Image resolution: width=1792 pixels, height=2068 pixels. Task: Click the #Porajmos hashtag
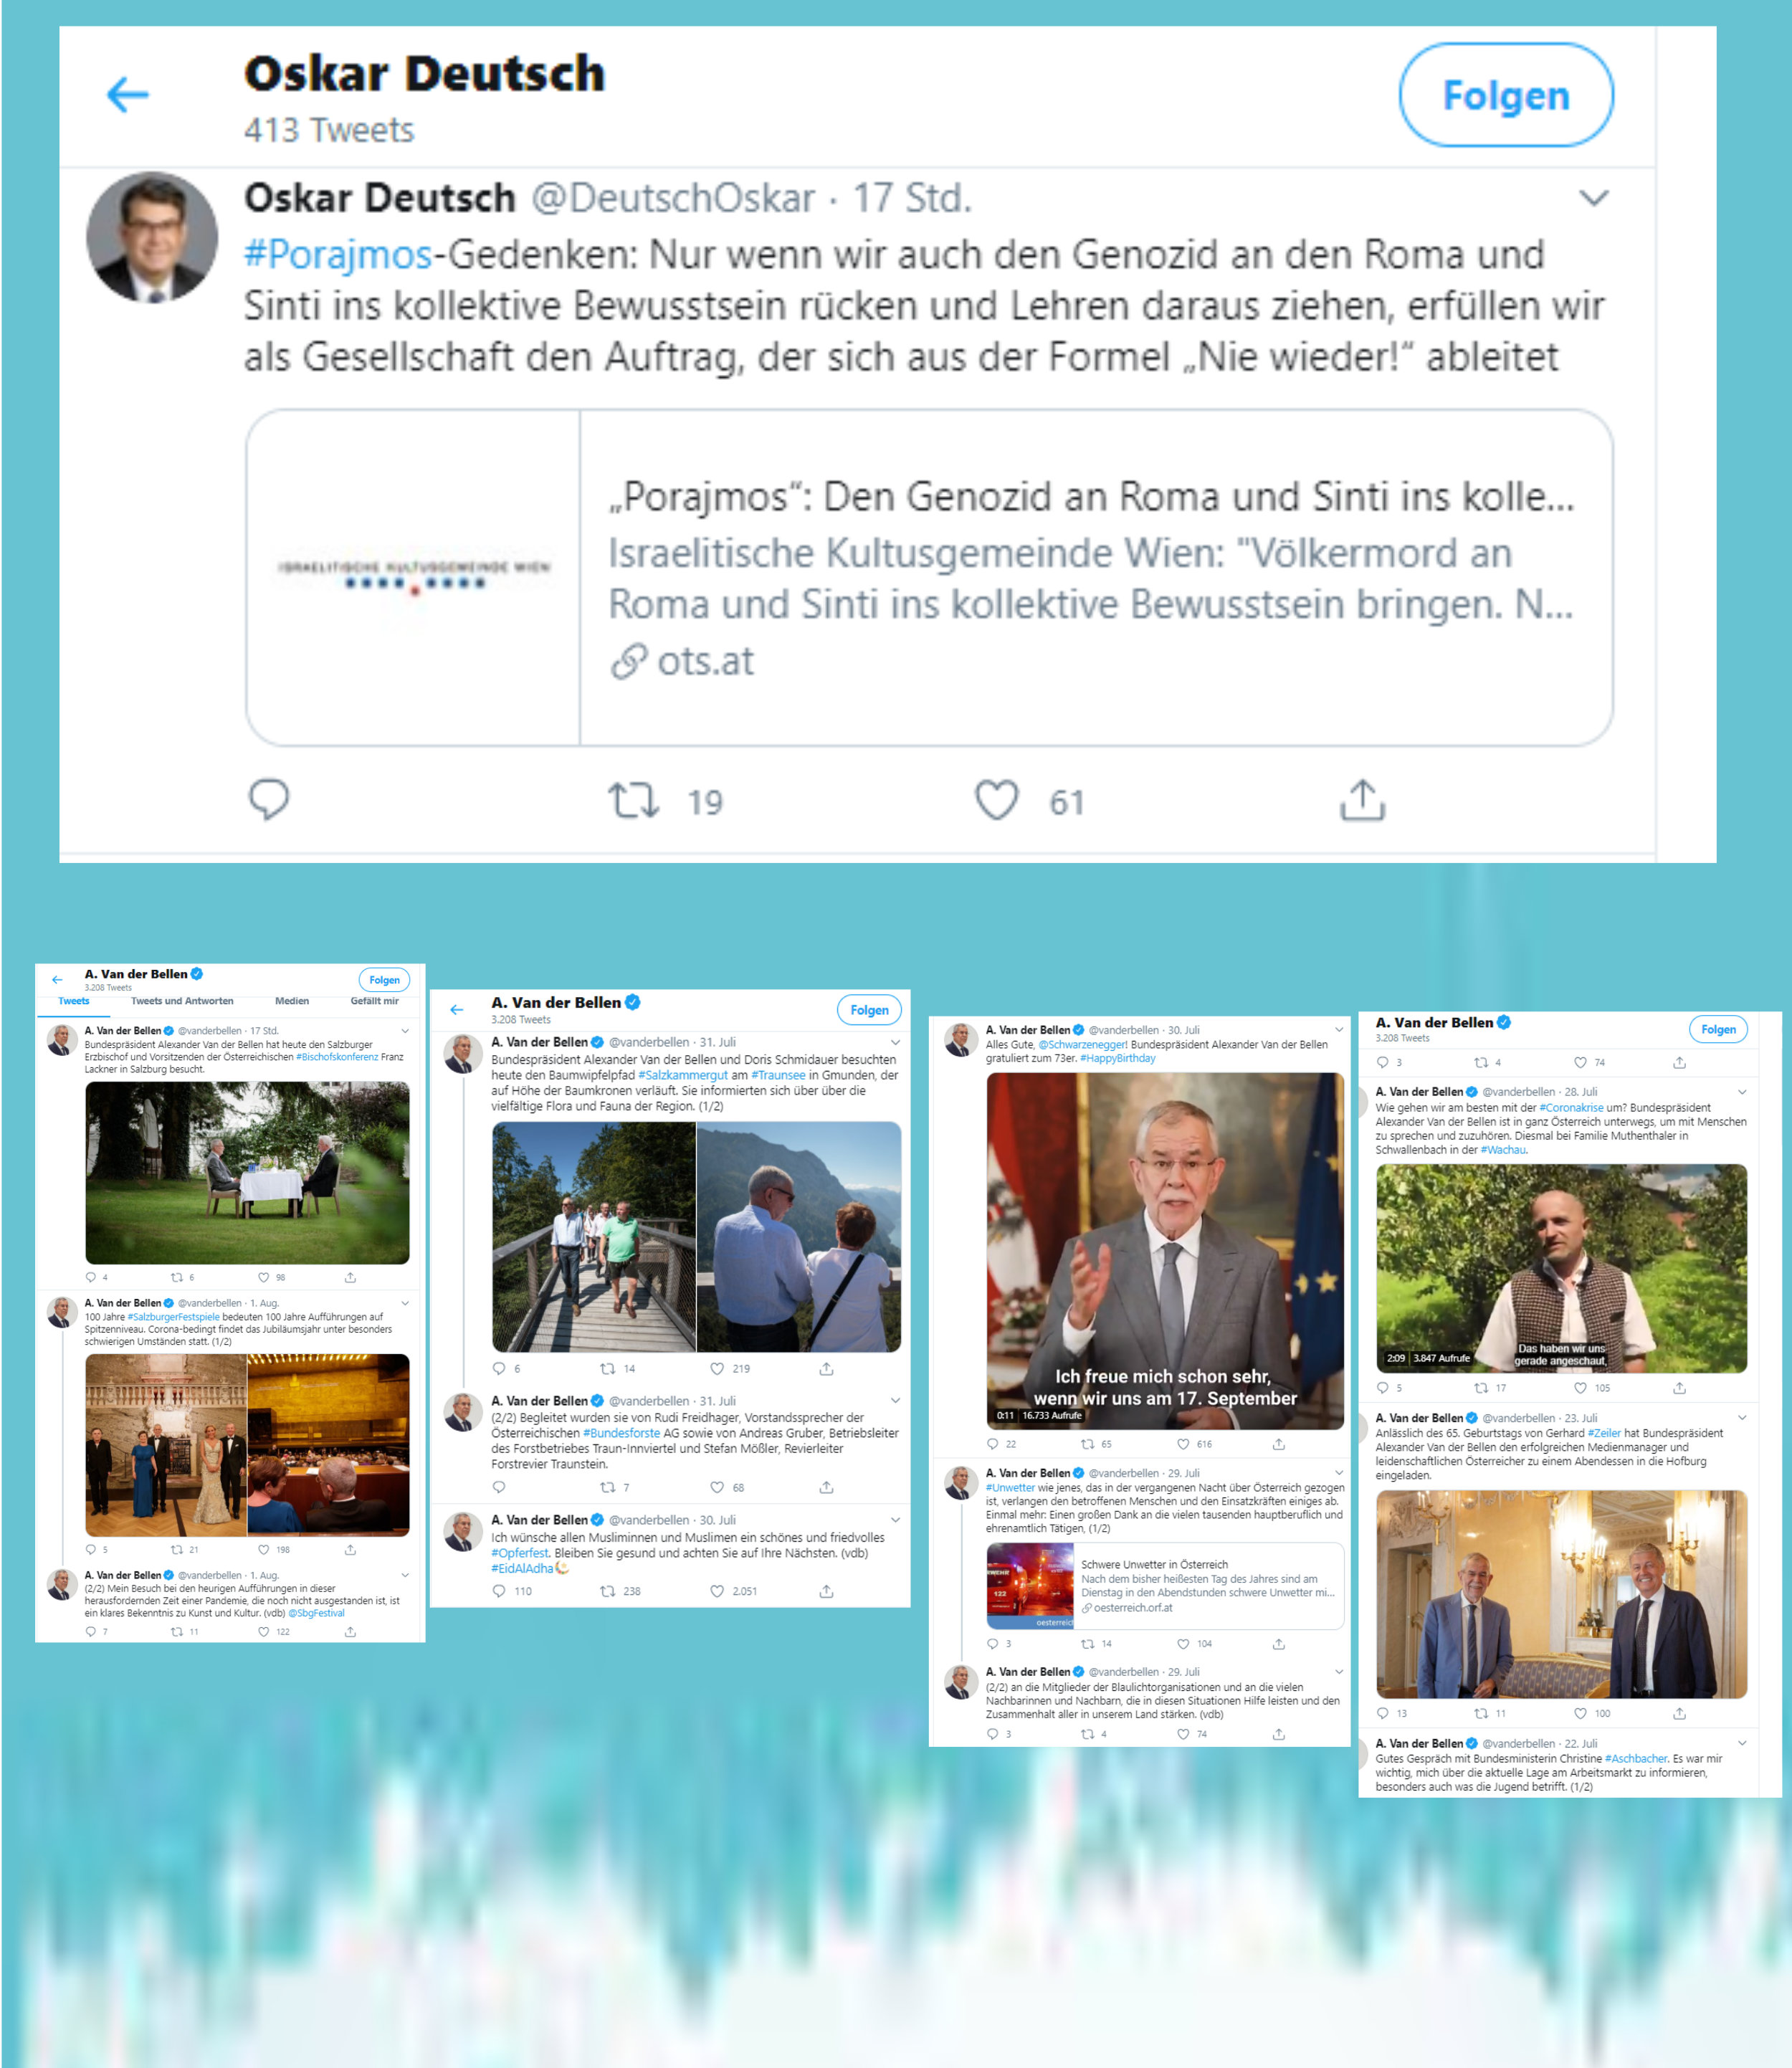[x=338, y=254]
